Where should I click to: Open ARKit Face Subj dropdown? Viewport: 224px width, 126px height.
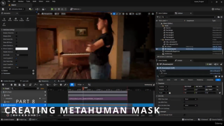[x=190, y=99]
